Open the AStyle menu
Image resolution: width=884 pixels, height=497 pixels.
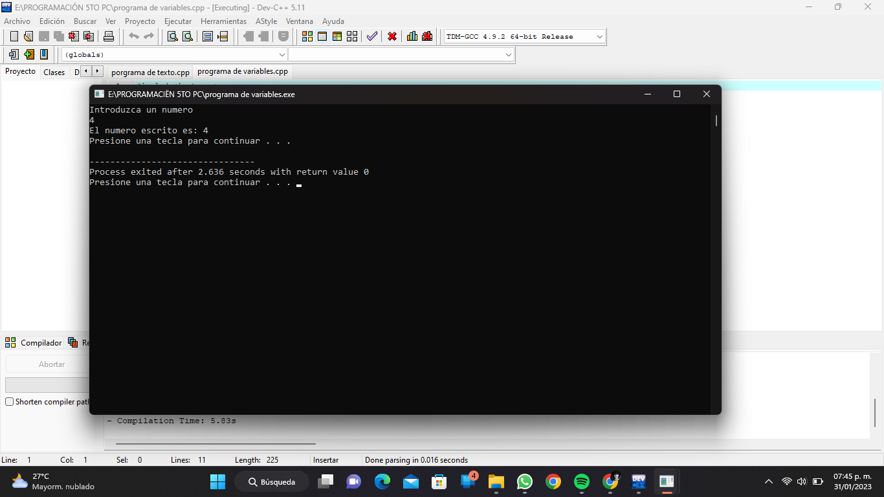266,21
